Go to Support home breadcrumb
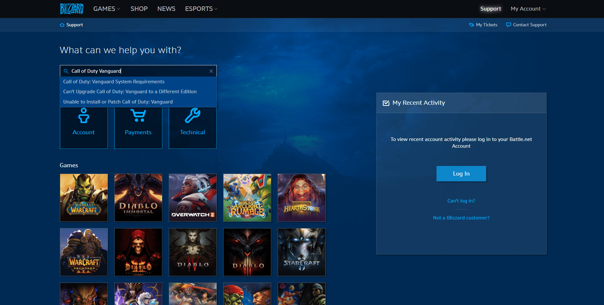The image size is (604, 305). coord(71,25)
